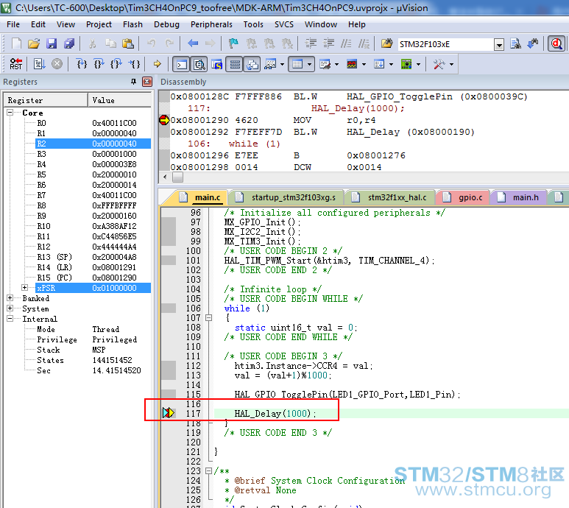Toggle the Symbols Window button
Image resolution: width=569 pixels, height=508 pixels.
click(216, 65)
